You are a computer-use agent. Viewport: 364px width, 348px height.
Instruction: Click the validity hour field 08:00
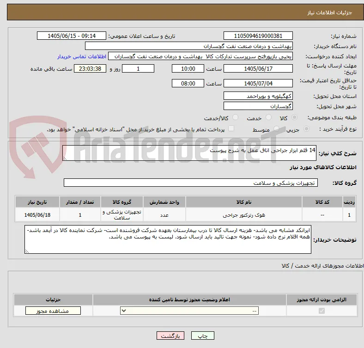coord(188,83)
